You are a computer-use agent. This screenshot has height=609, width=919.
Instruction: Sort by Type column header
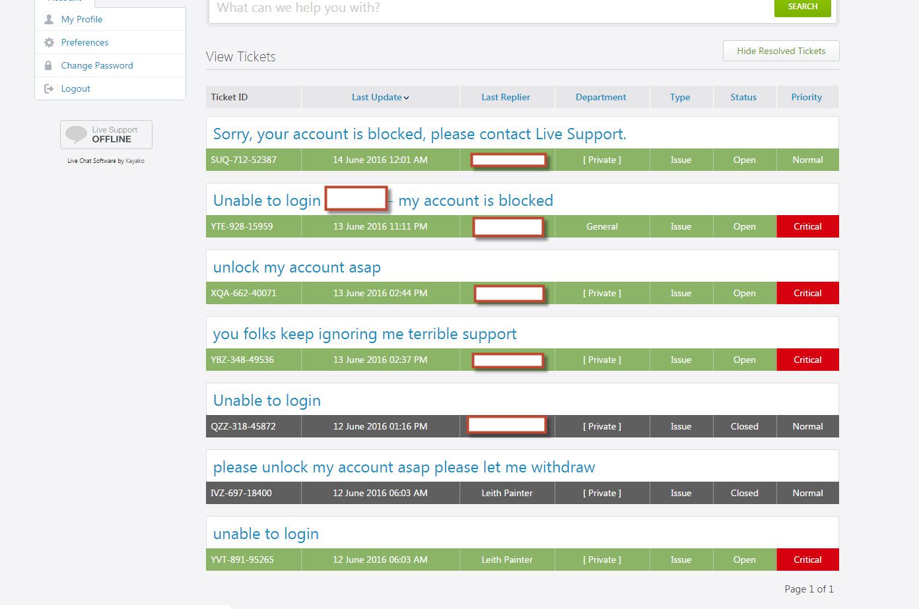click(x=680, y=97)
